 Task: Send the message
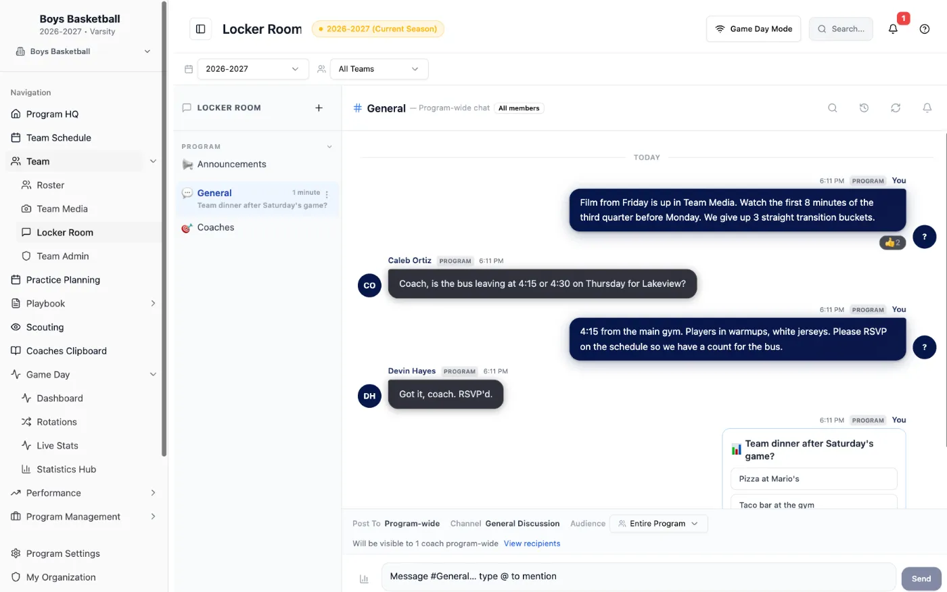921,578
